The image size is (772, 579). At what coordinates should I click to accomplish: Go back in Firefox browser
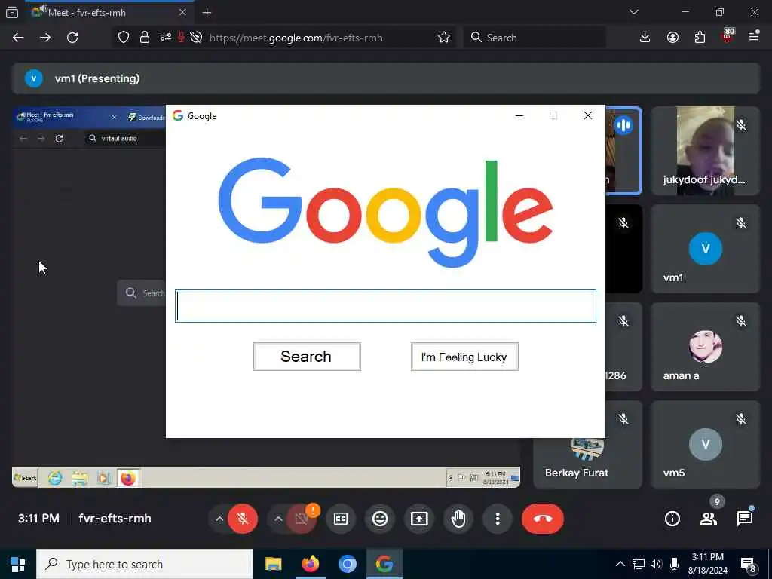click(x=18, y=38)
